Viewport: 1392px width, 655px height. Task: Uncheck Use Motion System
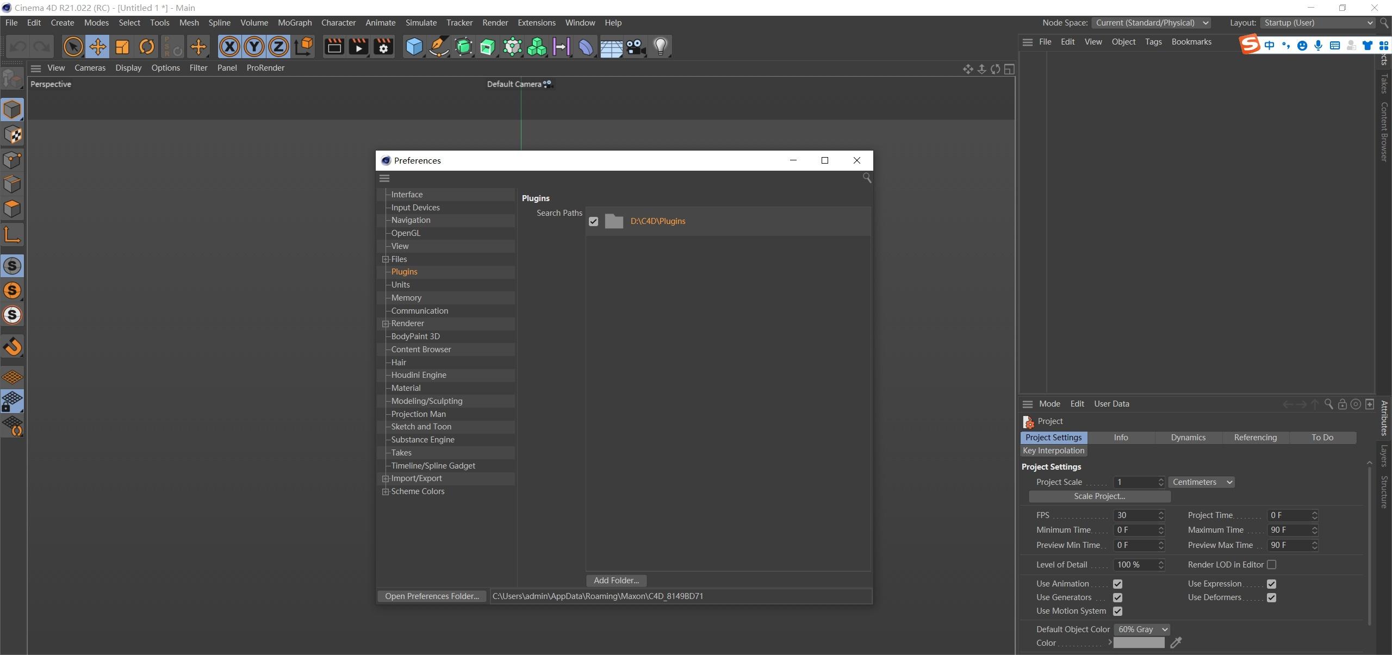pyautogui.click(x=1117, y=611)
